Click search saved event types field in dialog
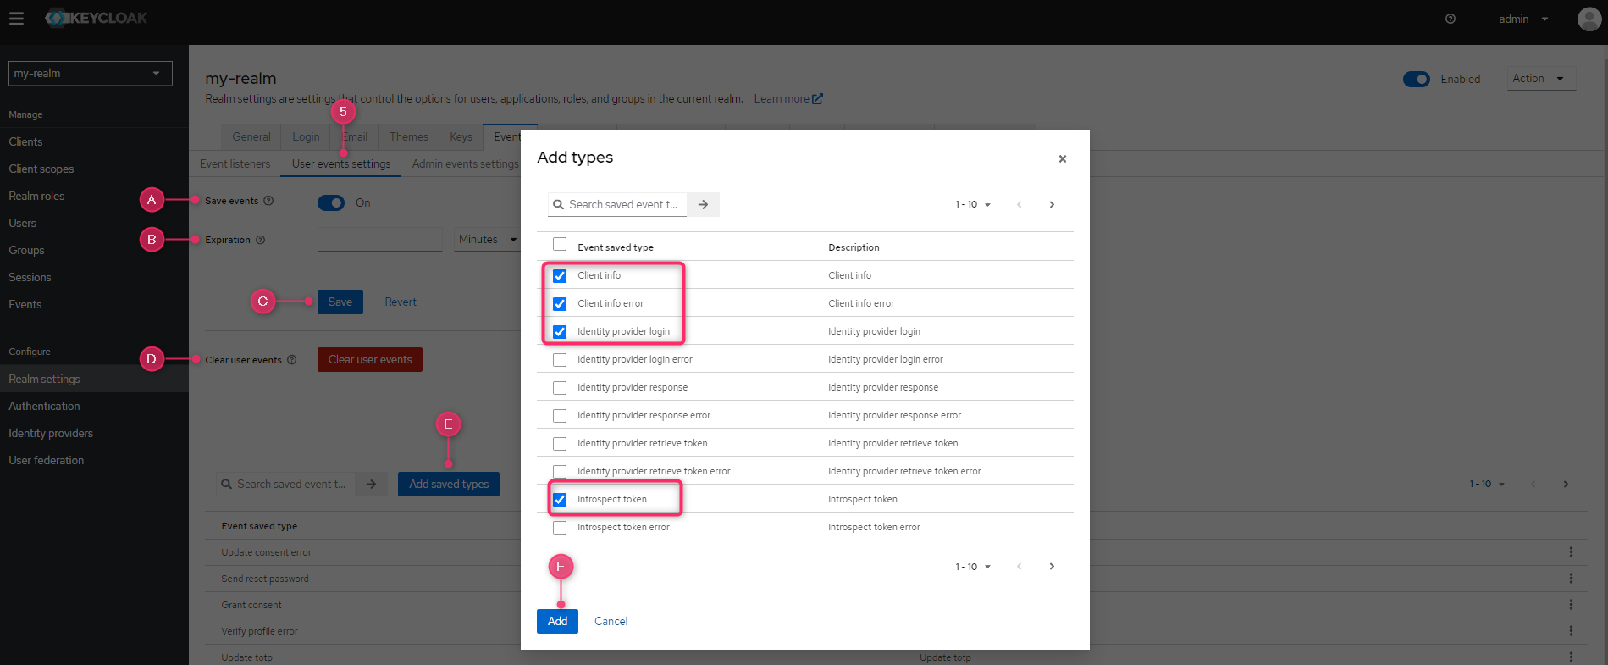The image size is (1608, 665). tap(617, 204)
